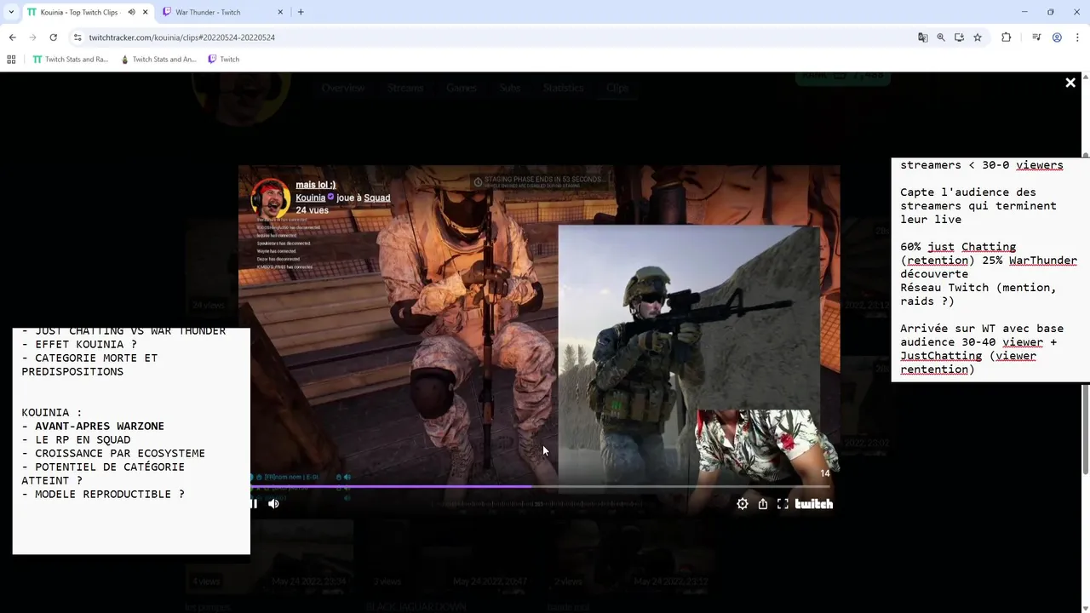Screen dimensions: 1090x613
Task: Close the clip overlay with the X
Action: 1070,83
